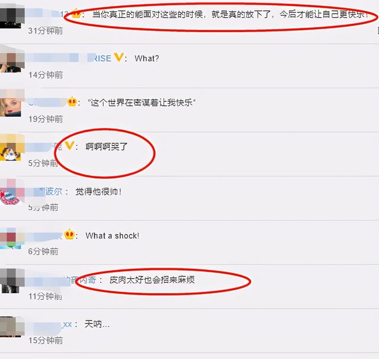
Task: Open avatar beside 天呐... comment
Action: 12,326
